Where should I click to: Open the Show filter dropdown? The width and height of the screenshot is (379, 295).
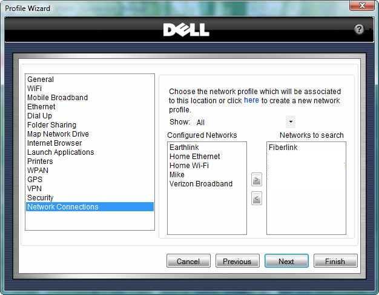(x=291, y=122)
